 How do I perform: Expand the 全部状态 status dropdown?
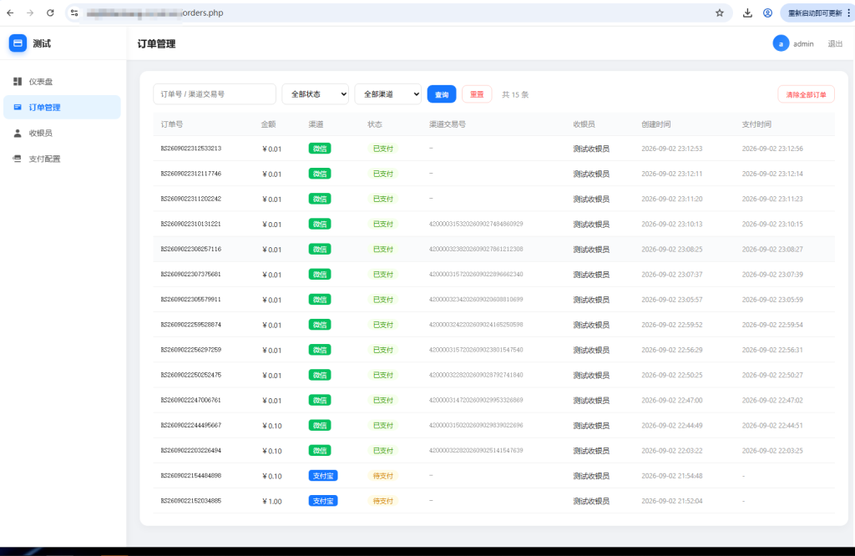pyautogui.click(x=315, y=94)
